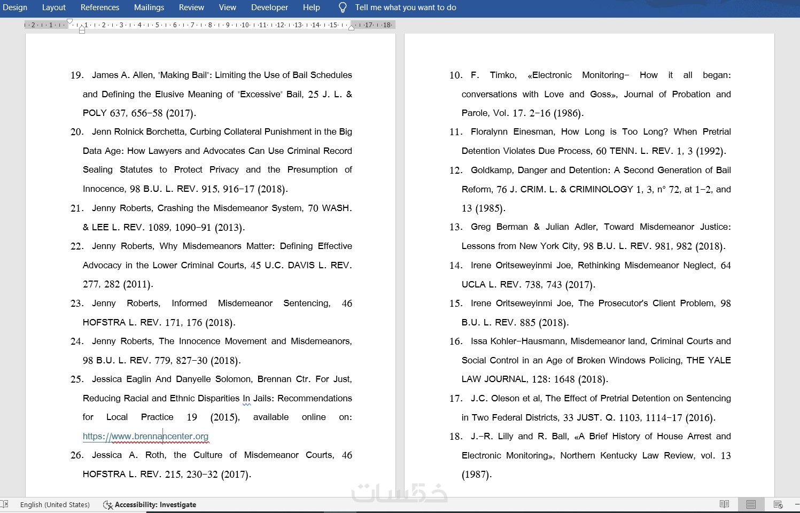Click the spelling and proofing status icon

5,504
